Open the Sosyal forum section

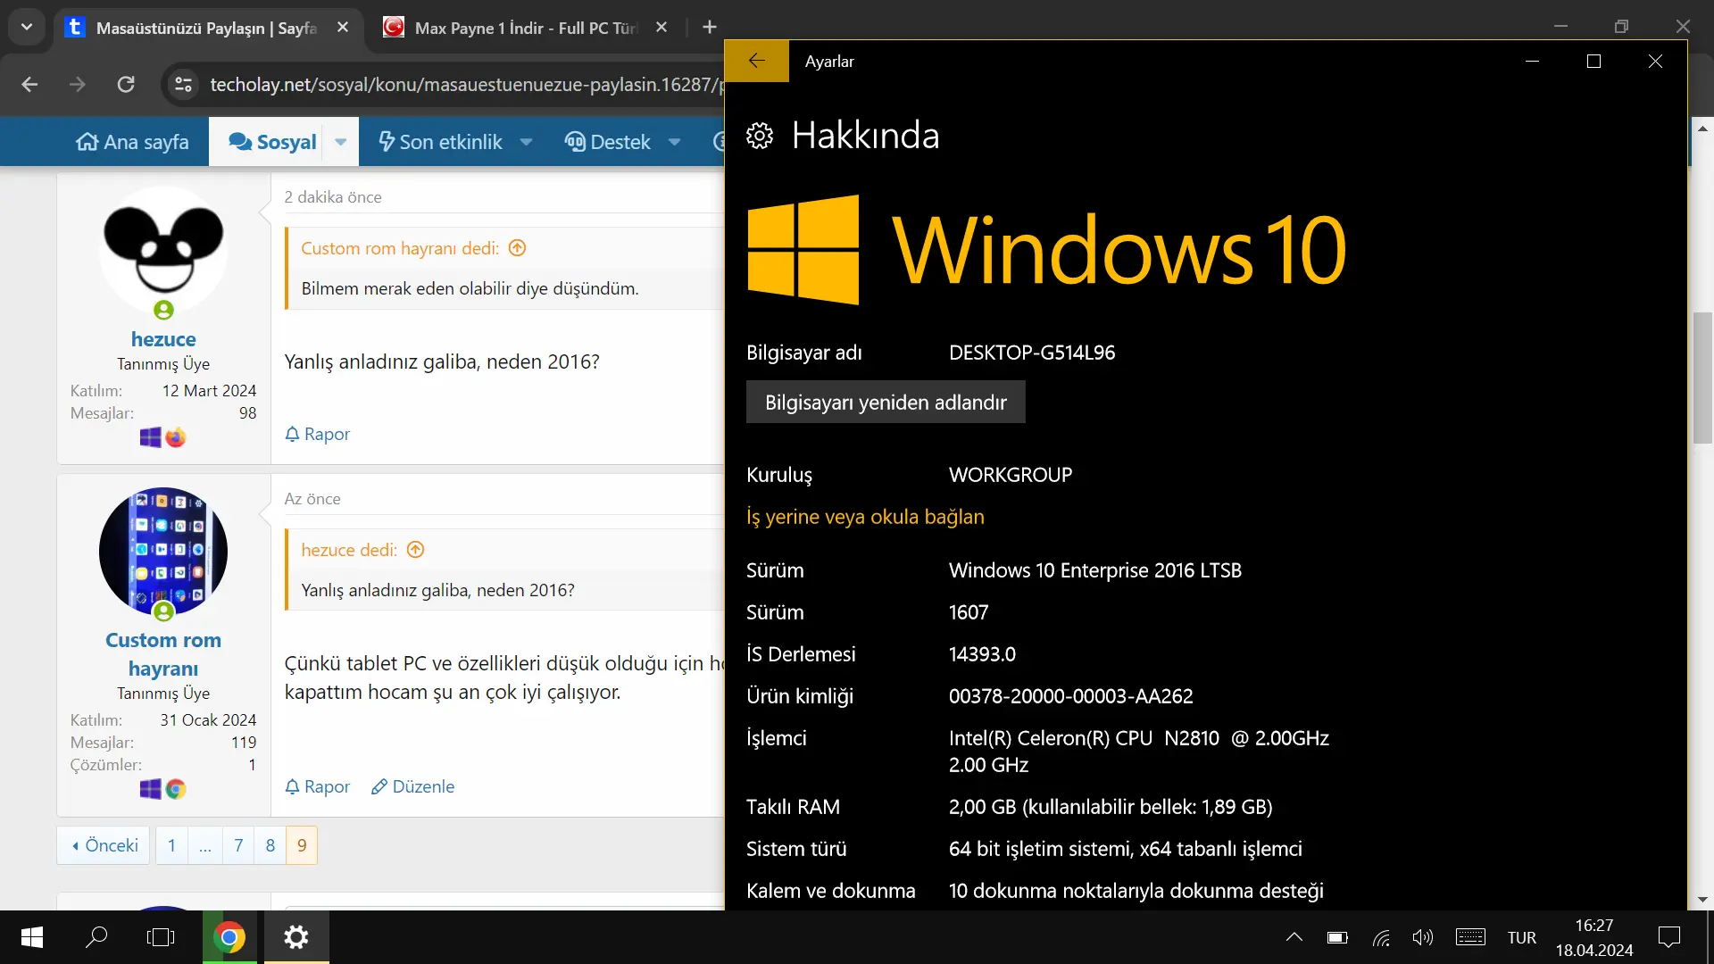point(273,142)
